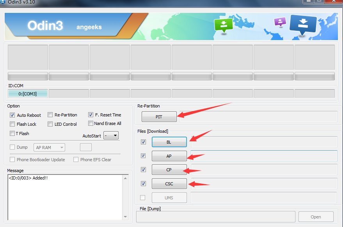Image resolution: width=343 pixels, height=227 pixels.
Task: Click the AP file path field
Action: [264, 156]
